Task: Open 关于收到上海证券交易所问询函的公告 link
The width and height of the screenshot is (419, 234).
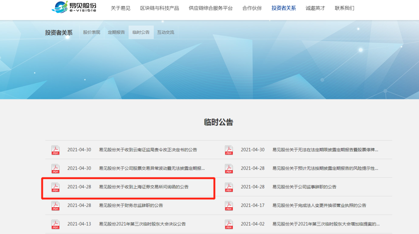Action: click(x=144, y=187)
